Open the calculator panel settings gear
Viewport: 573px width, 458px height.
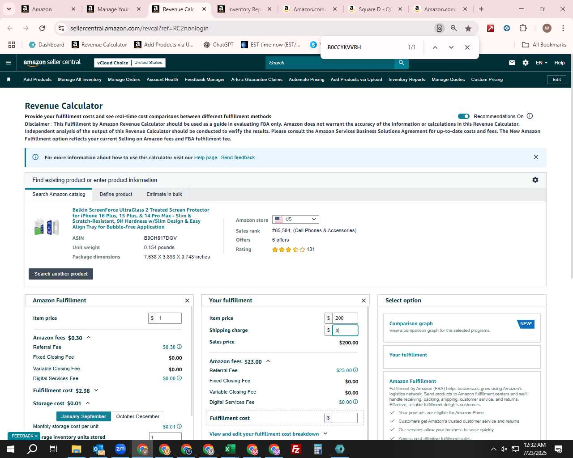point(535,180)
